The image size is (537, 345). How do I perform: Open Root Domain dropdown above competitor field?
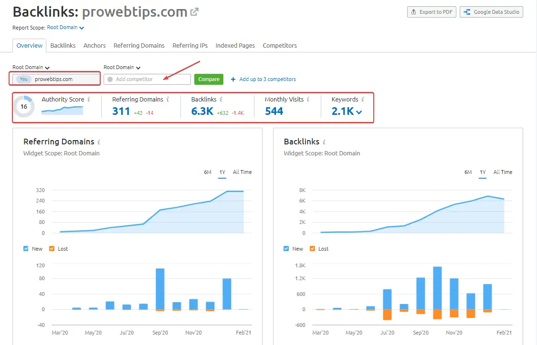122,67
